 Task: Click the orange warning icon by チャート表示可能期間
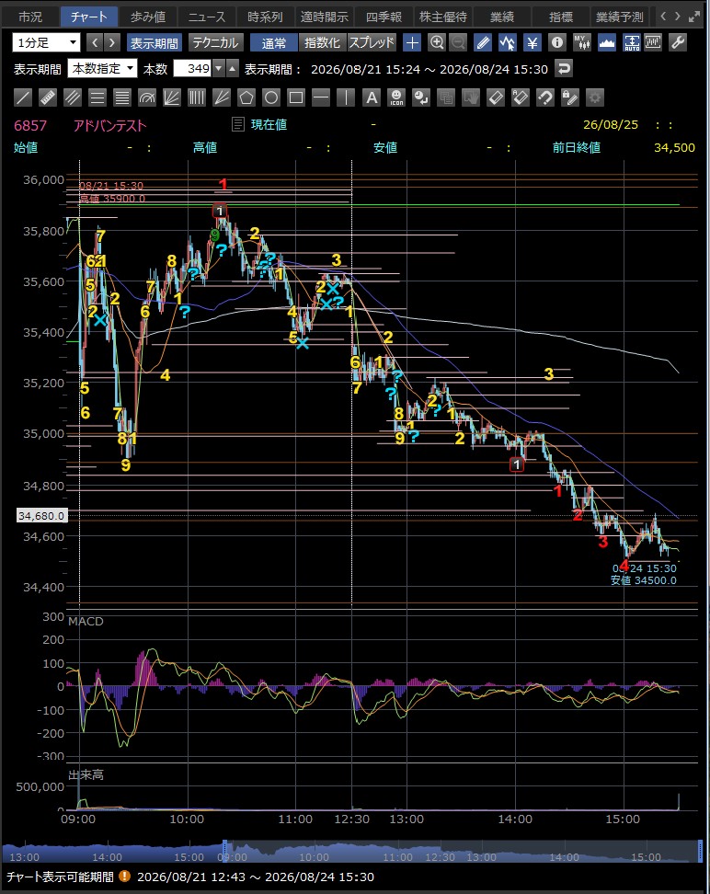[124, 877]
